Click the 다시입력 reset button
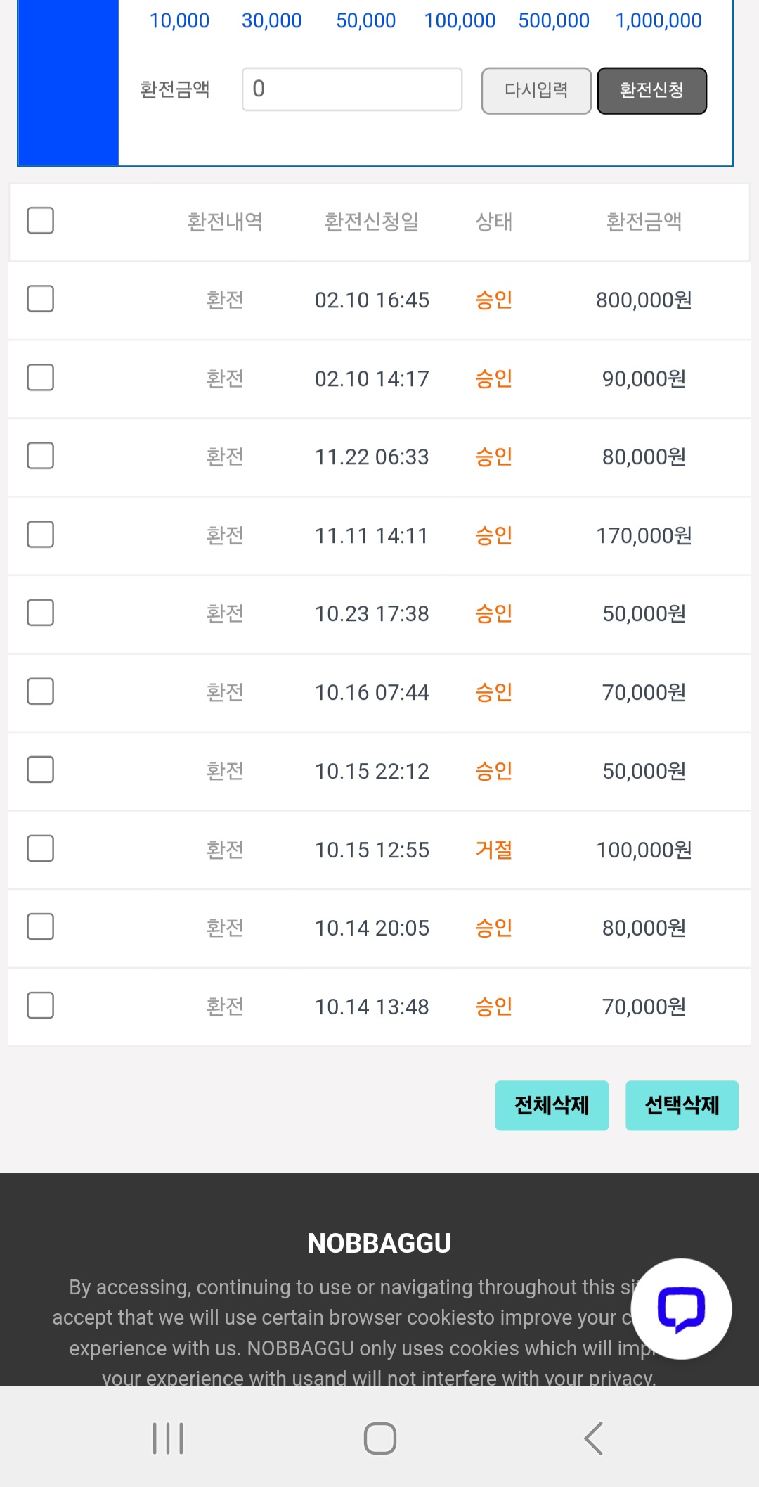The image size is (759, 1487). pyautogui.click(x=536, y=90)
